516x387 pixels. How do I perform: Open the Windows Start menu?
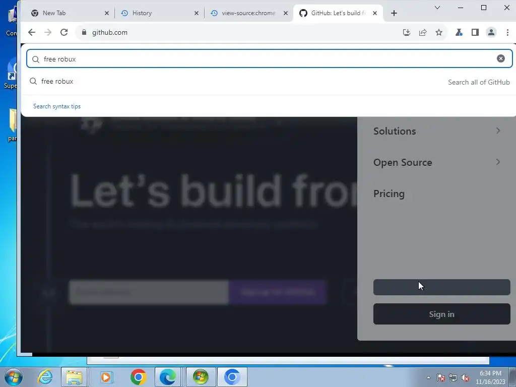(x=13, y=377)
